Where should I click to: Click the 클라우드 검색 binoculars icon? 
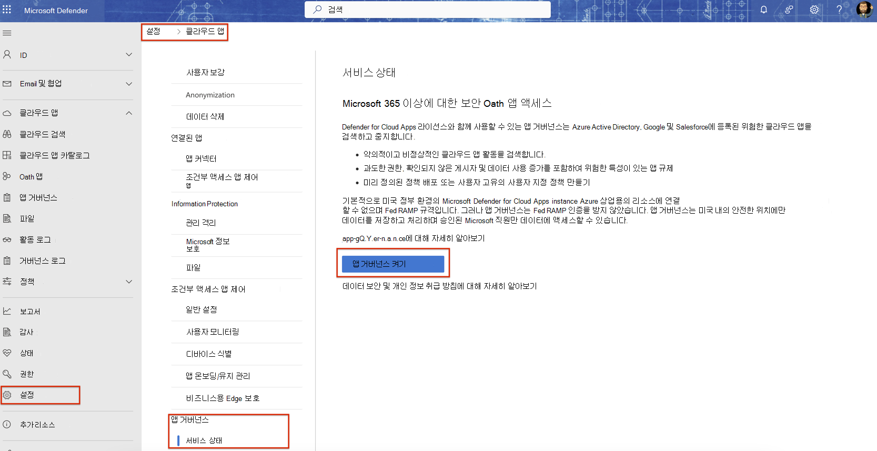click(x=7, y=134)
